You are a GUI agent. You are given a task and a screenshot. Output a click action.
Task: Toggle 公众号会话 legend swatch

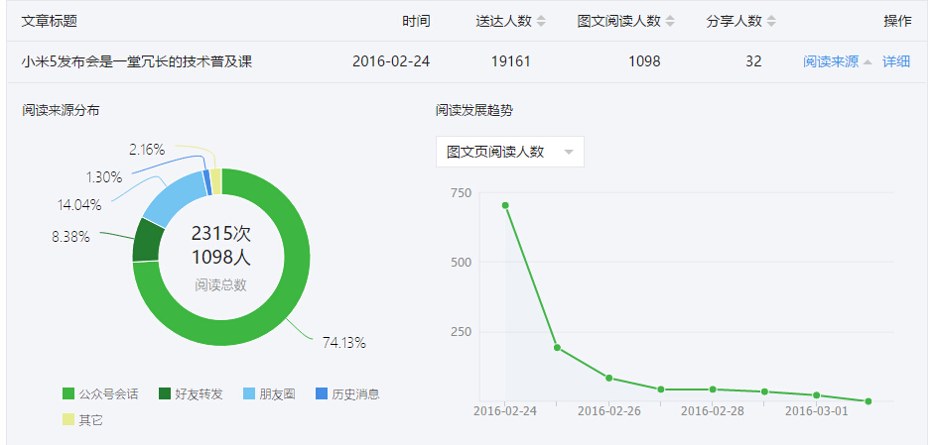pyautogui.click(x=68, y=393)
